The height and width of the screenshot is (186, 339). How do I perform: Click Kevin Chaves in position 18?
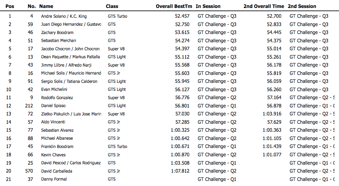click(53, 155)
